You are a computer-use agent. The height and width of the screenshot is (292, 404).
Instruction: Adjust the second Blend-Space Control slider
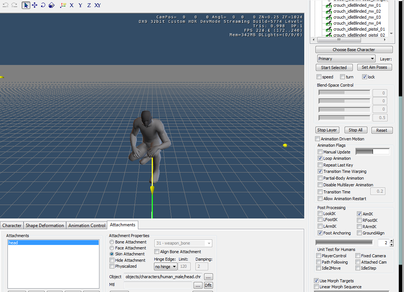tap(344, 101)
